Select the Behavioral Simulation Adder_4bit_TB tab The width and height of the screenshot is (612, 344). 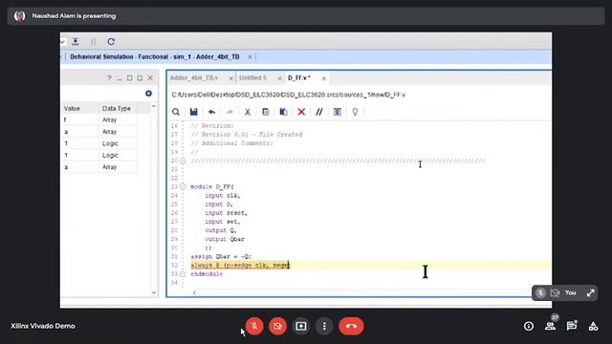pyautogui.click(x=155, y=57)
